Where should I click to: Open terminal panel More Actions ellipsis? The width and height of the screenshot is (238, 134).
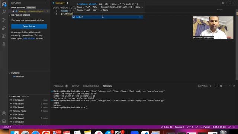click(x=226, y=86)
